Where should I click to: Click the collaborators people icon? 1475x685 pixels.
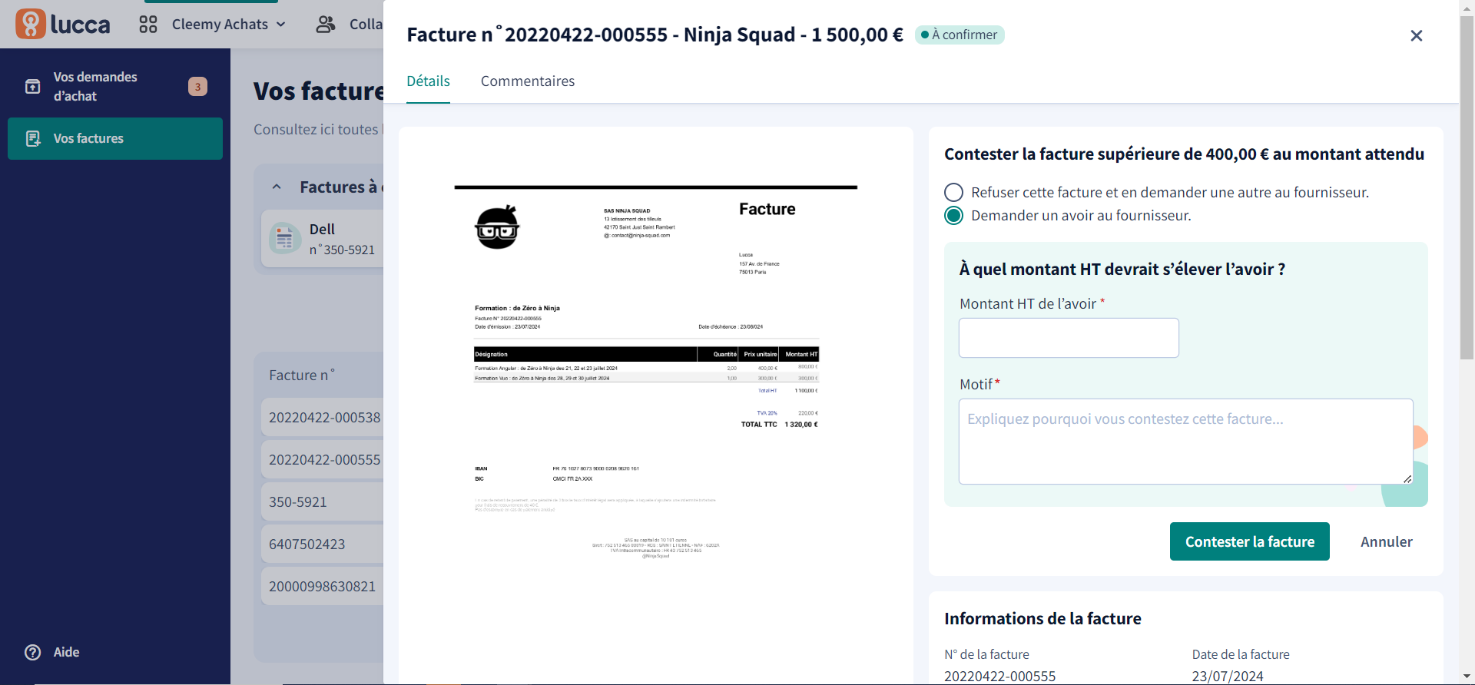tap(326, 25)
